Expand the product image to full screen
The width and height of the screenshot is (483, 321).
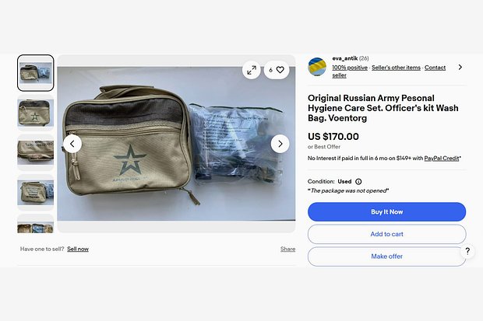252,70
